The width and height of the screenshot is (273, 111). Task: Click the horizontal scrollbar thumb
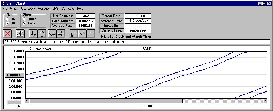click(106, 101)
